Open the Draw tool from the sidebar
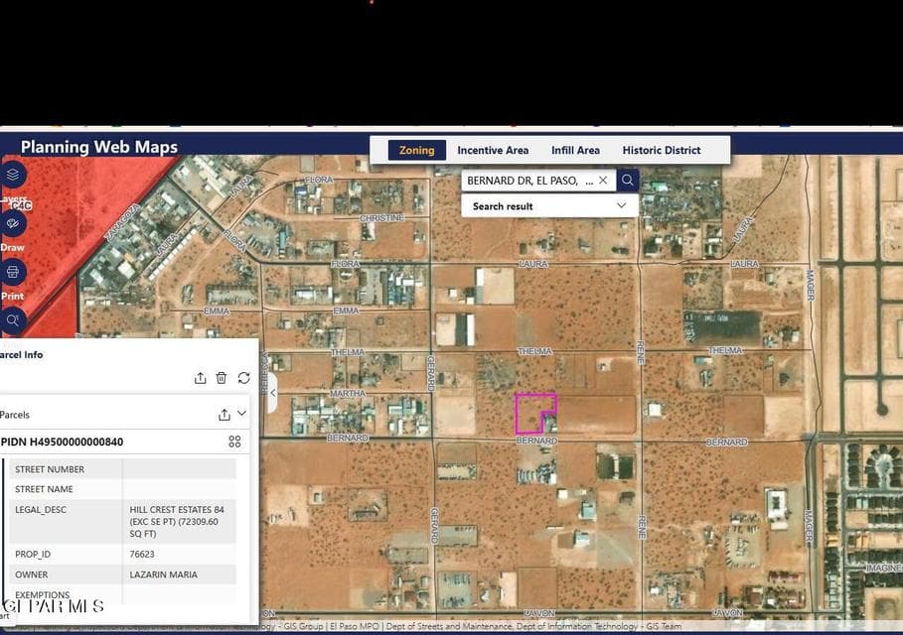The width and height of the screenshot is (903, 635). [x=13, y=222]
